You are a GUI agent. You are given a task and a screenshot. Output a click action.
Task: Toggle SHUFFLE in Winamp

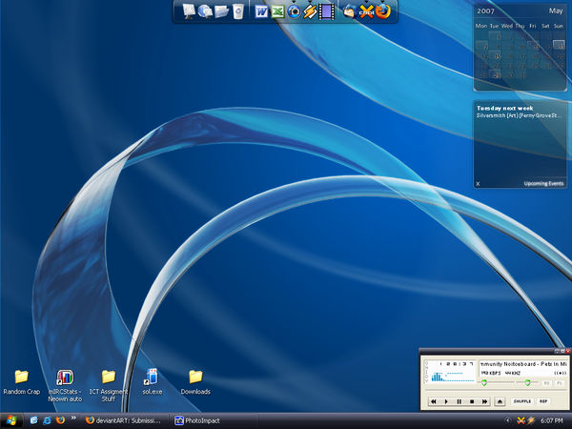click(522, 401)
